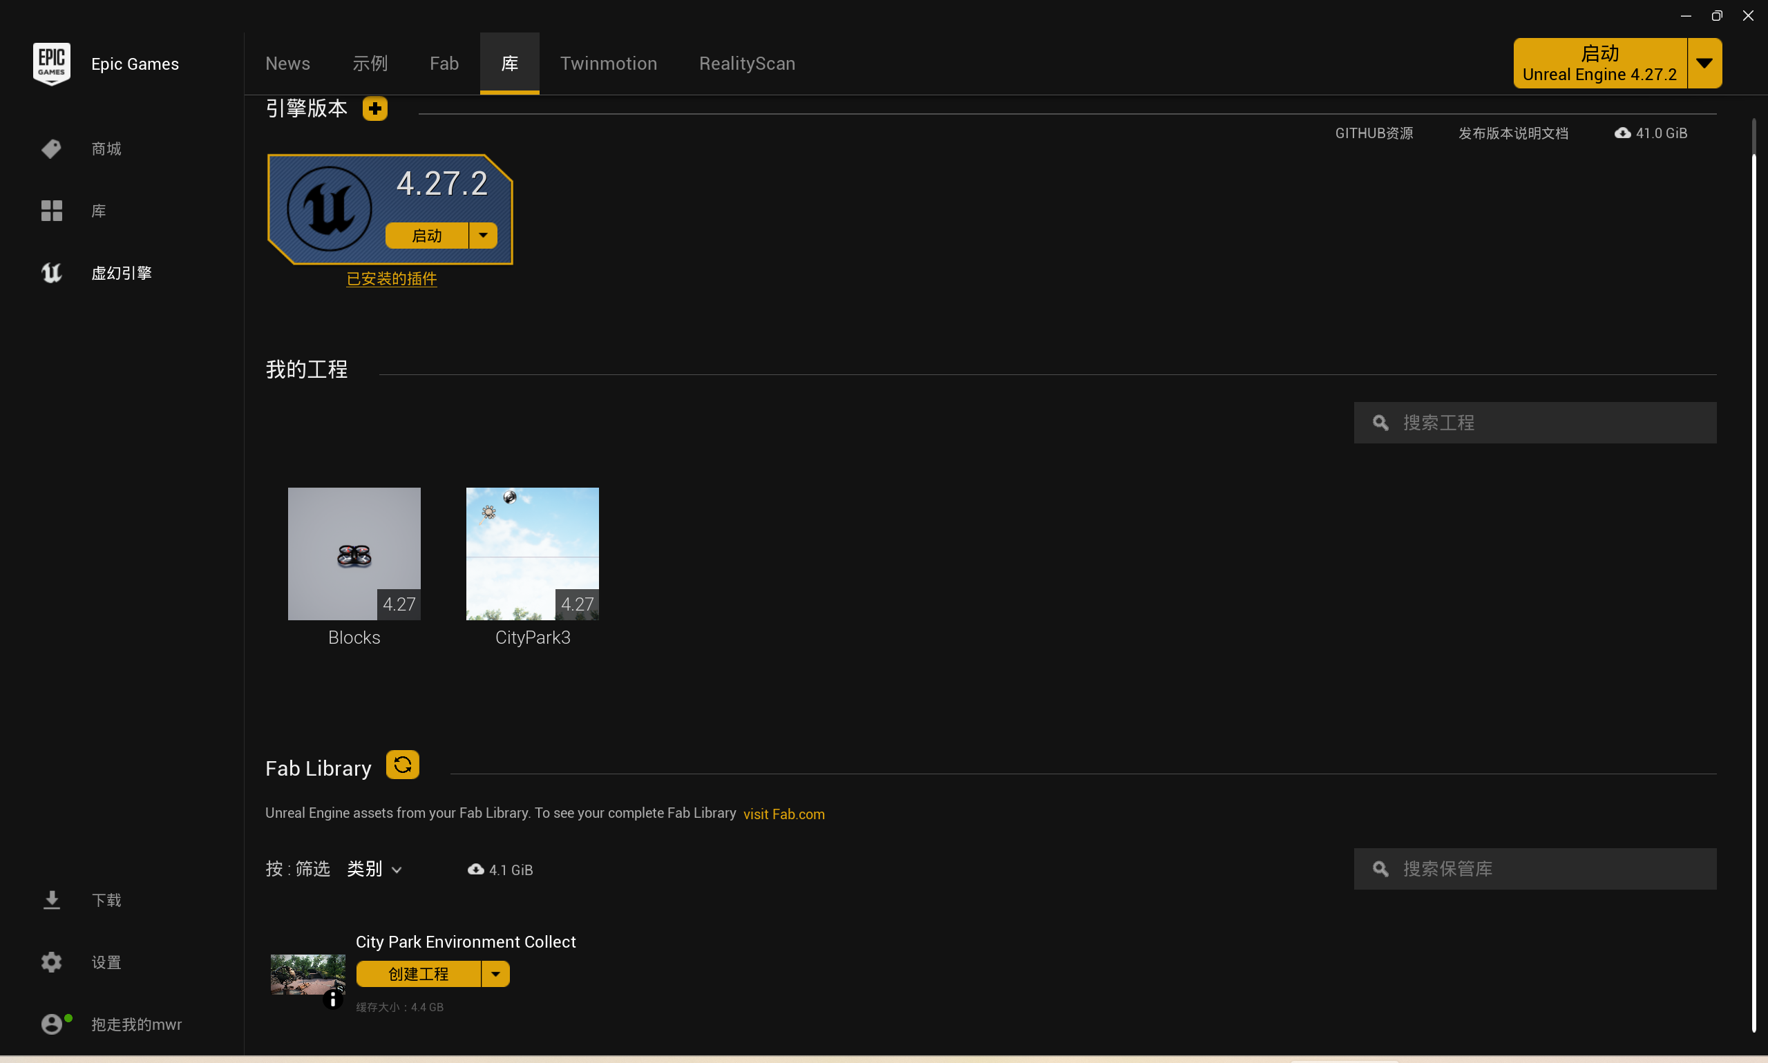Click the Fab Library refresh icon
Screen dimensions: 1768x1063
point(402,765)
